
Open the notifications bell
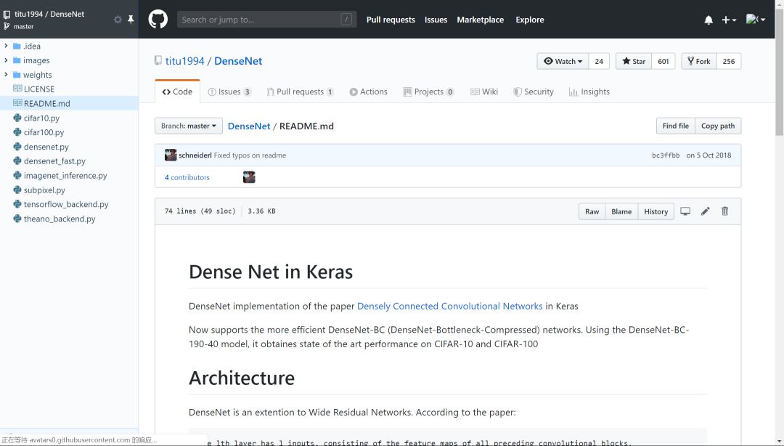(709, 20)
